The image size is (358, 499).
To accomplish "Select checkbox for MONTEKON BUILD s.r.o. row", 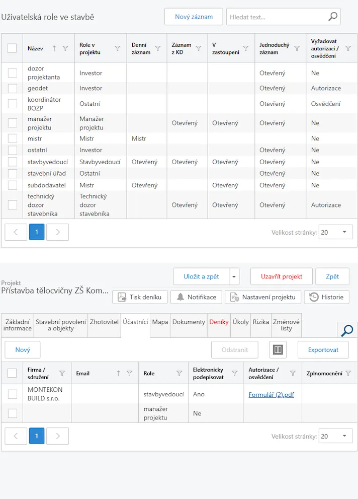I will point(13,394).
